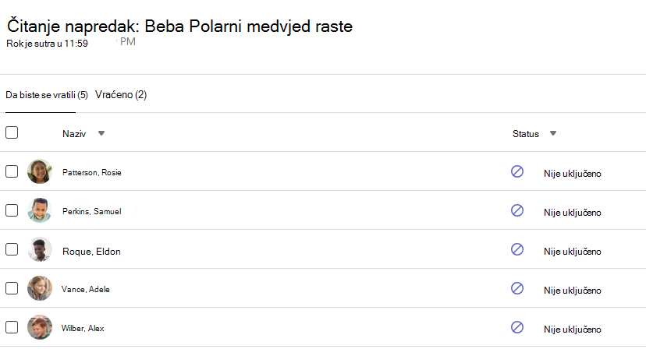Click Alex Wilber's avatar photo

pos(40,327)
